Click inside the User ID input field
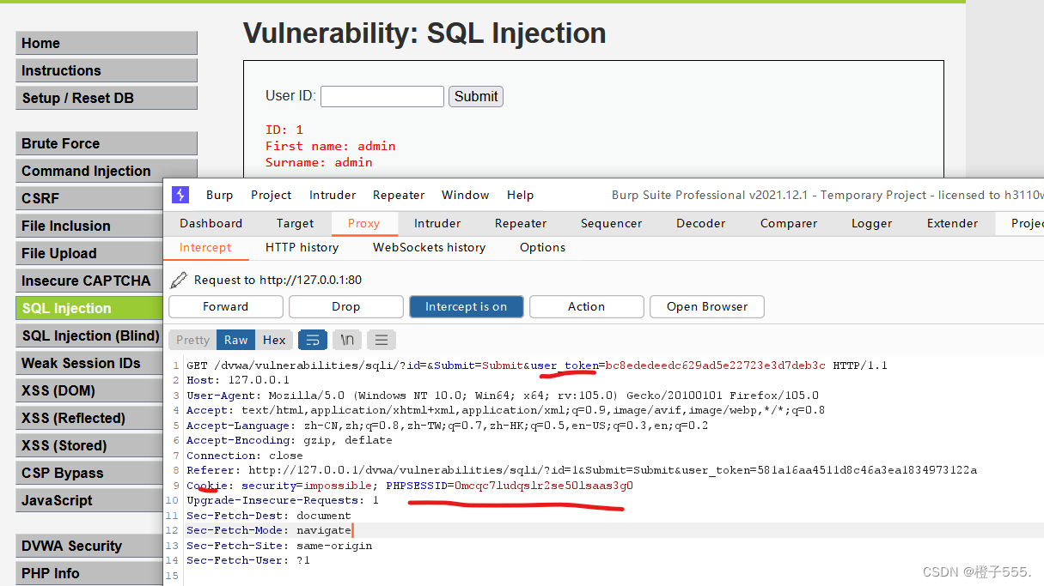The height and width of the screenshot is (586, 1044). point(382,96)
